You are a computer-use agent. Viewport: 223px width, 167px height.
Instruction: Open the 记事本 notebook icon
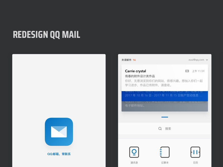click(x=165, y=152)
